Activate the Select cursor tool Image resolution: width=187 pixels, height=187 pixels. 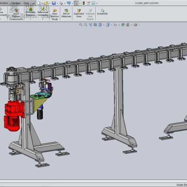(x=76, y=3)
